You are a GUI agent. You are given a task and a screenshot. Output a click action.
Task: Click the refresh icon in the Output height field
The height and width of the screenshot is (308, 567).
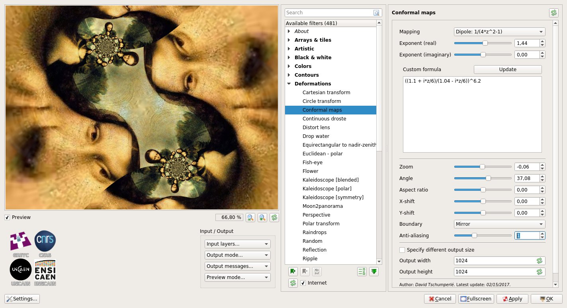[x=540, y=272]
